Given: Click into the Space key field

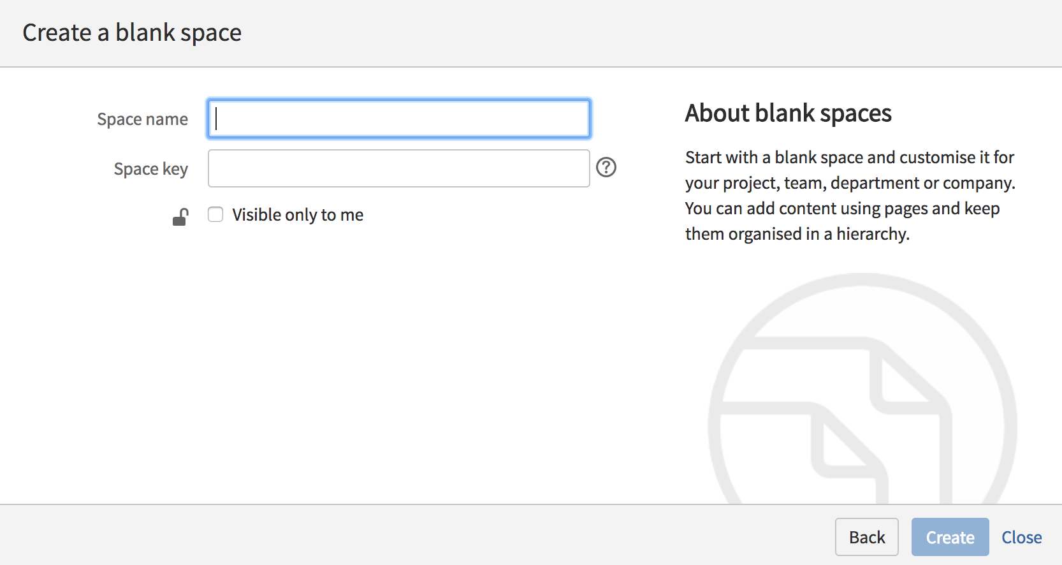Looking at the screenshot, I should click(x=399, y=168).
